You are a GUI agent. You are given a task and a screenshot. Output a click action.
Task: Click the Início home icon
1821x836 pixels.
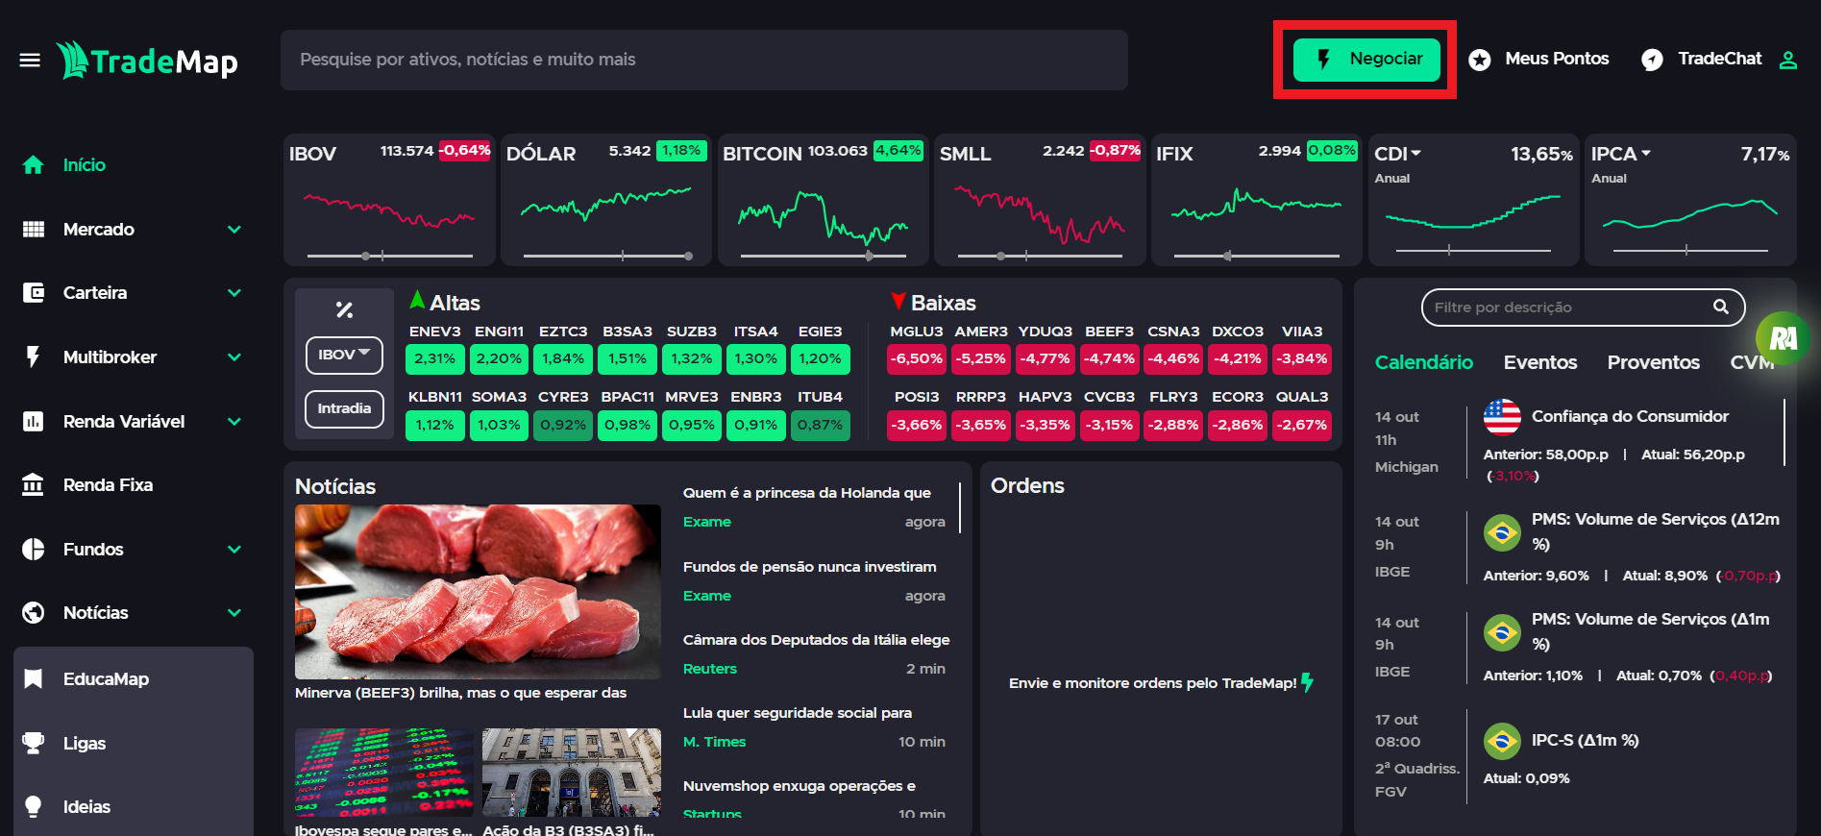tap(34, 165)
